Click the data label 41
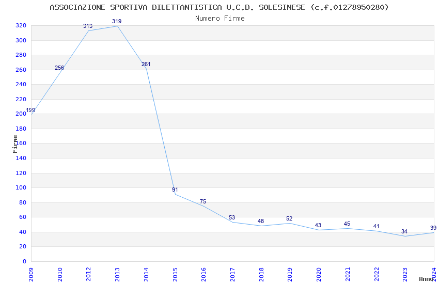Viewport: 439px width, 284px height. click(x=376, y=226)
